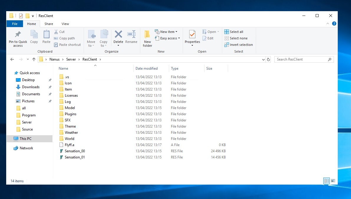Click Server in the address path

coord(71,59)
